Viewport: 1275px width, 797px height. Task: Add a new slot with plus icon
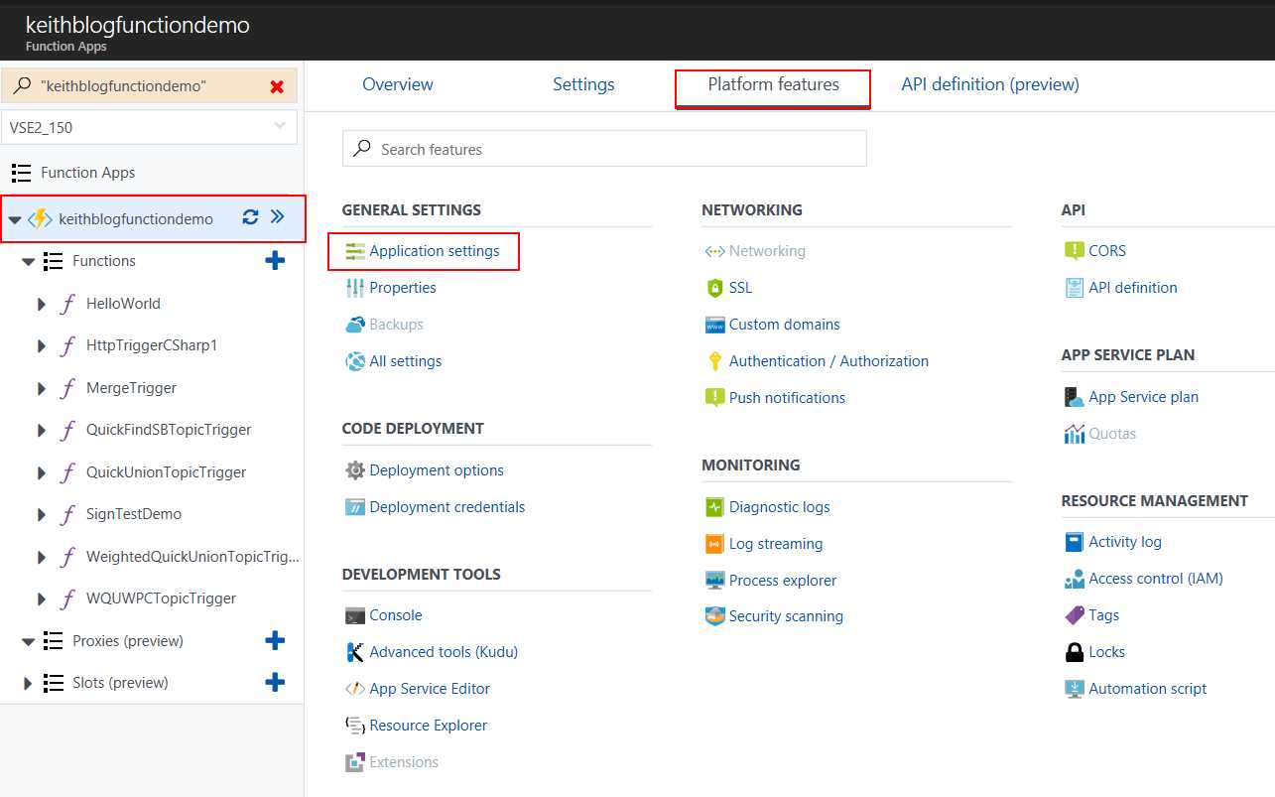pos(275,683)
